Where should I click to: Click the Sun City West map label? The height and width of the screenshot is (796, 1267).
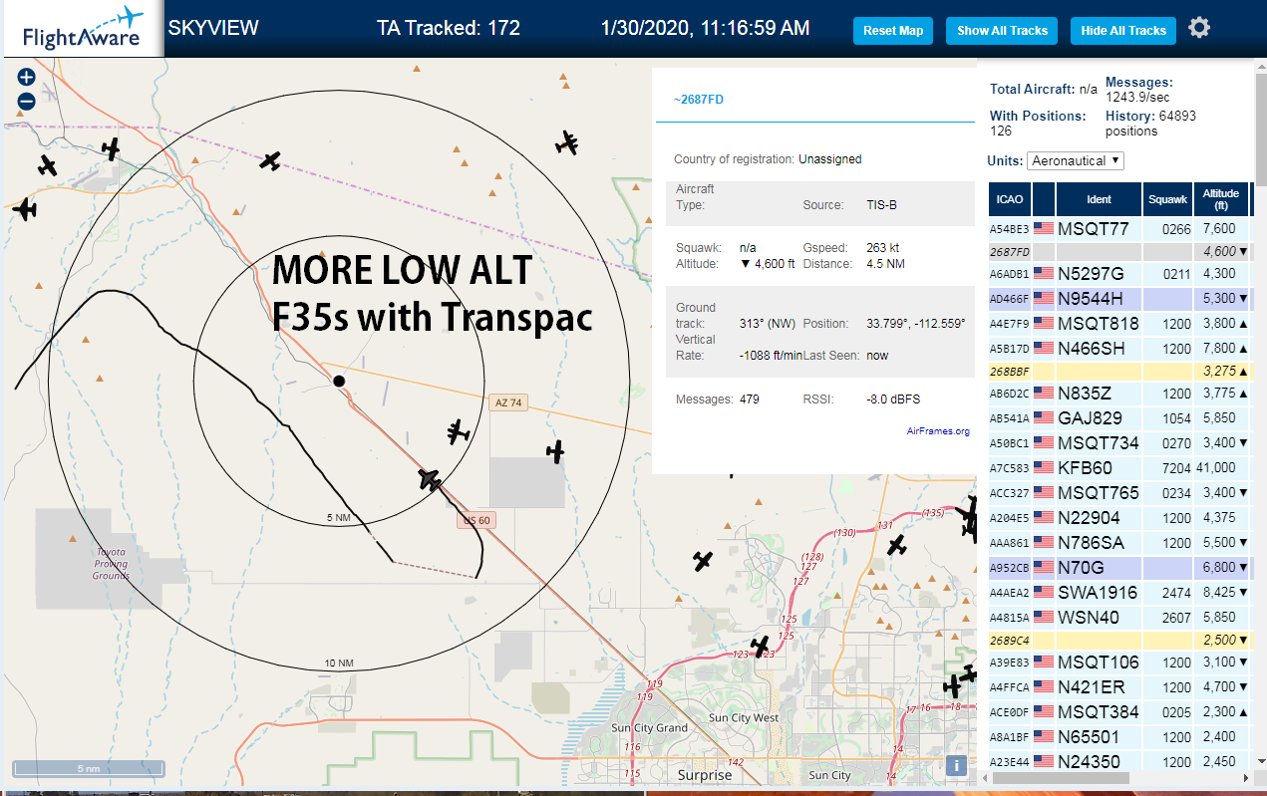[x=744, y=718]
